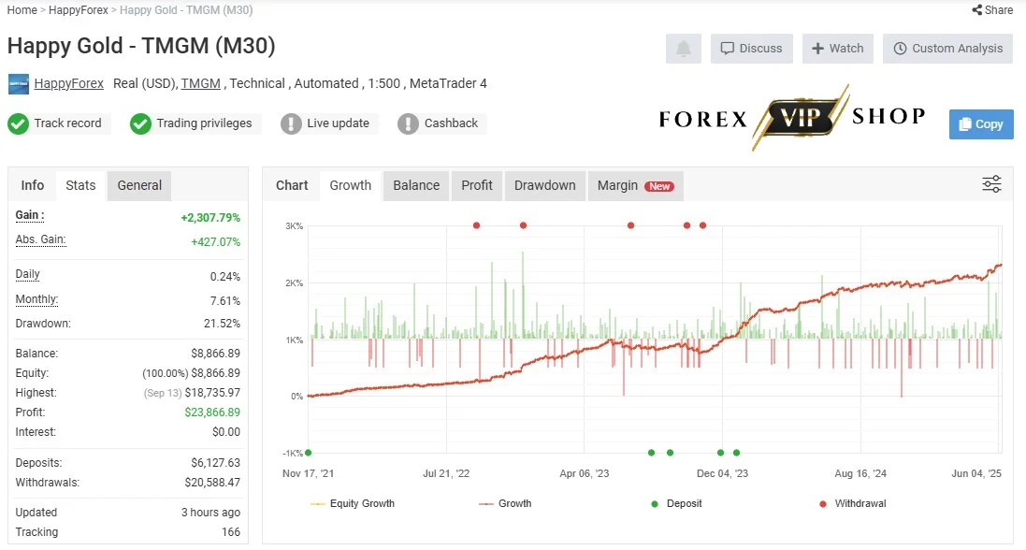Open HappyForex breadcrumb link
The height and width of the screenshot is (550, 1026).
point(79,9)
